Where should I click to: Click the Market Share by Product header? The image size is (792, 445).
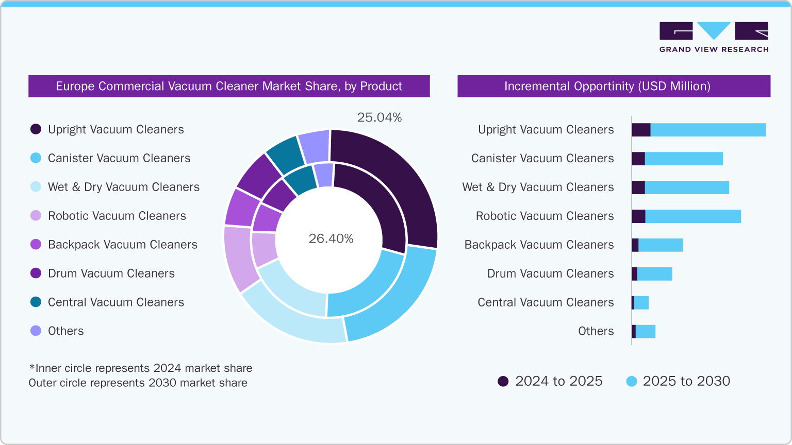pos(229,86)
